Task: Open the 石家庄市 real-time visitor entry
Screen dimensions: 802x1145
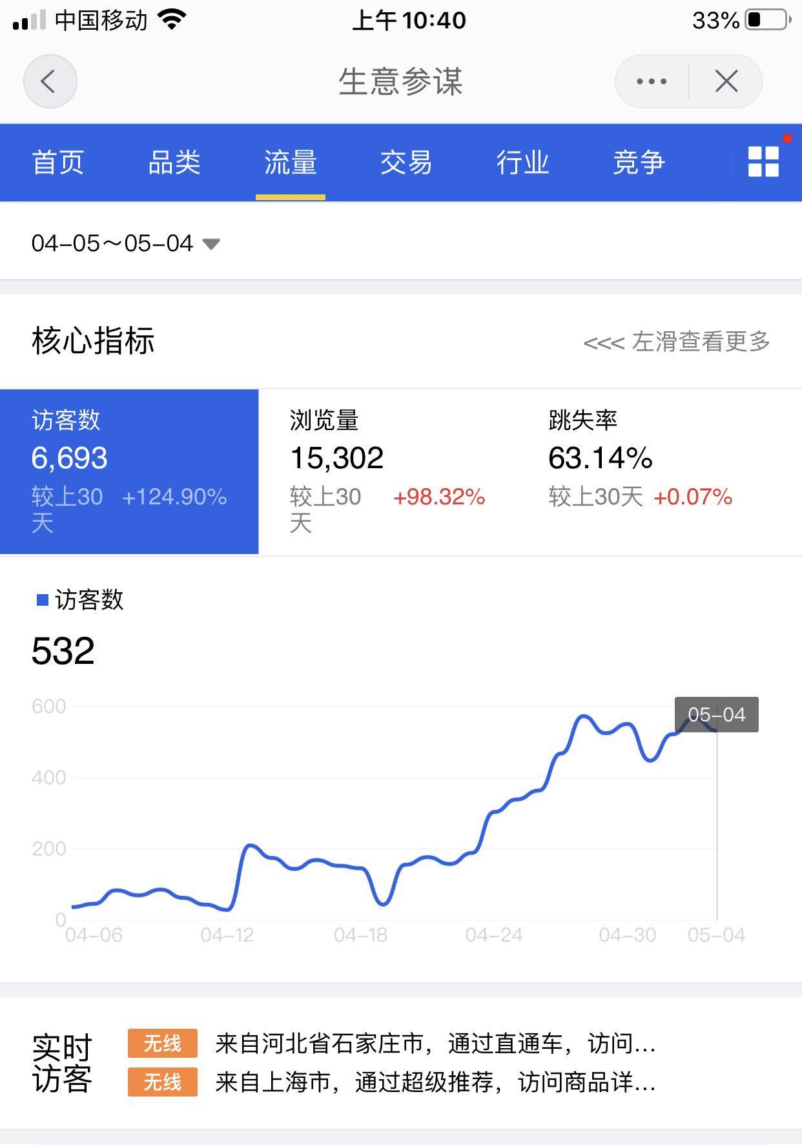Action: (x=435, y=1044)
